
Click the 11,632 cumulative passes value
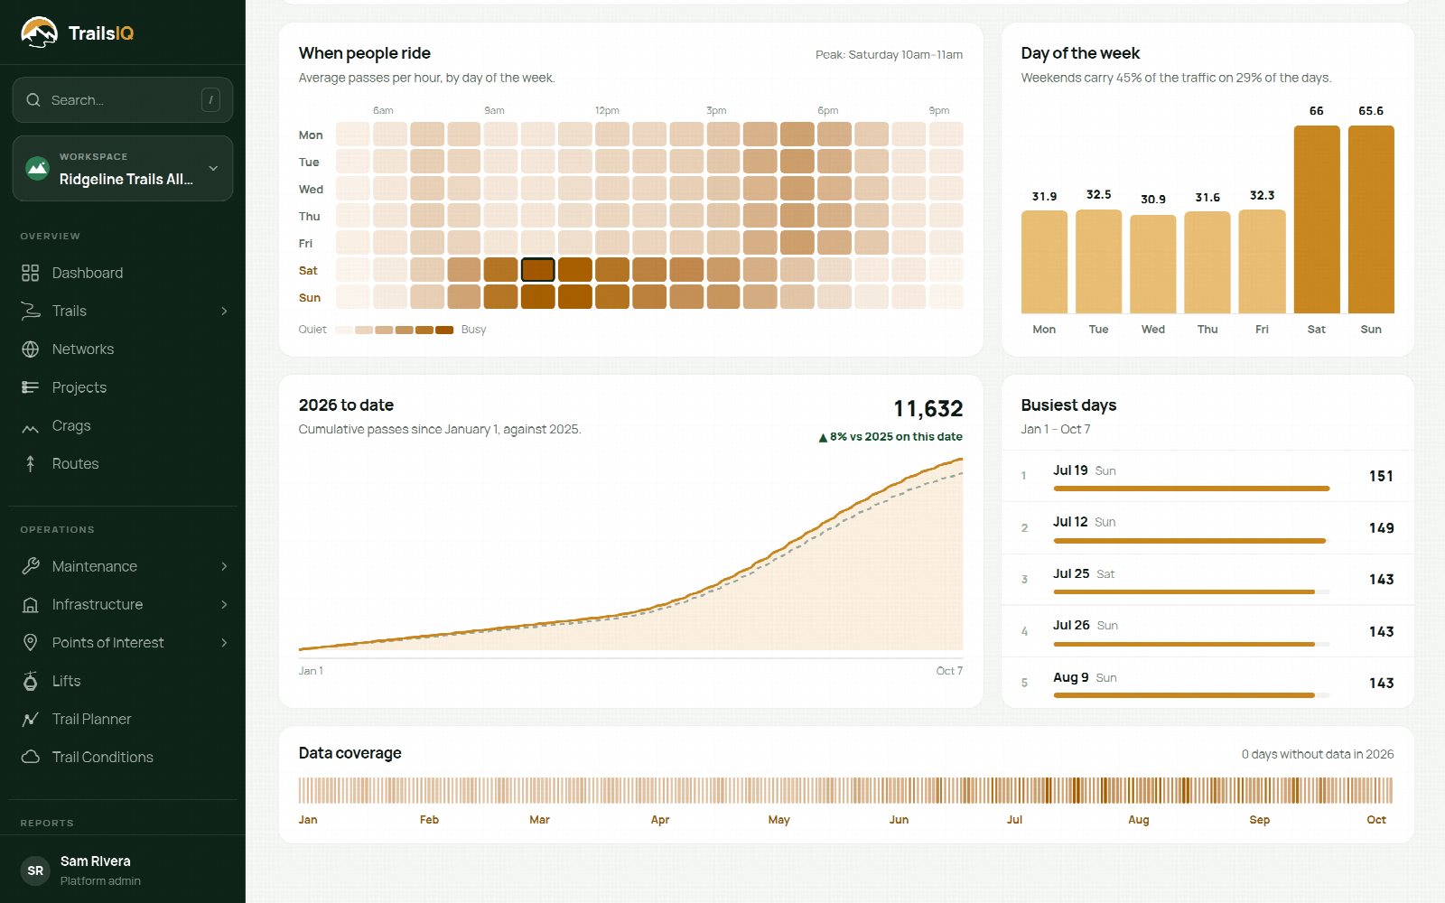928,409
